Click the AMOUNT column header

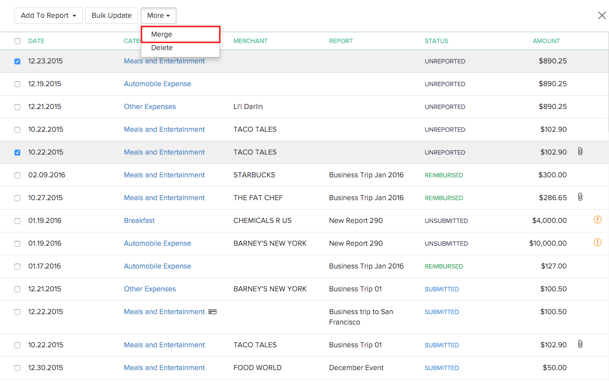546,41
